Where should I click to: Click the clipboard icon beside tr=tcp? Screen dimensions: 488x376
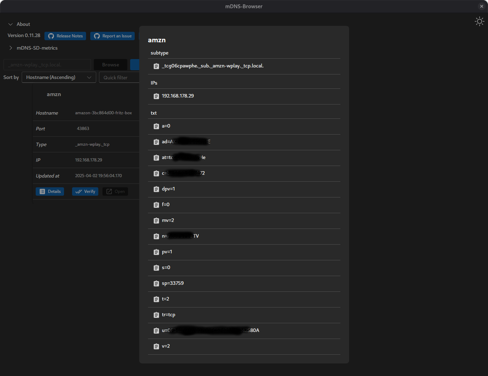coord(156,315)
